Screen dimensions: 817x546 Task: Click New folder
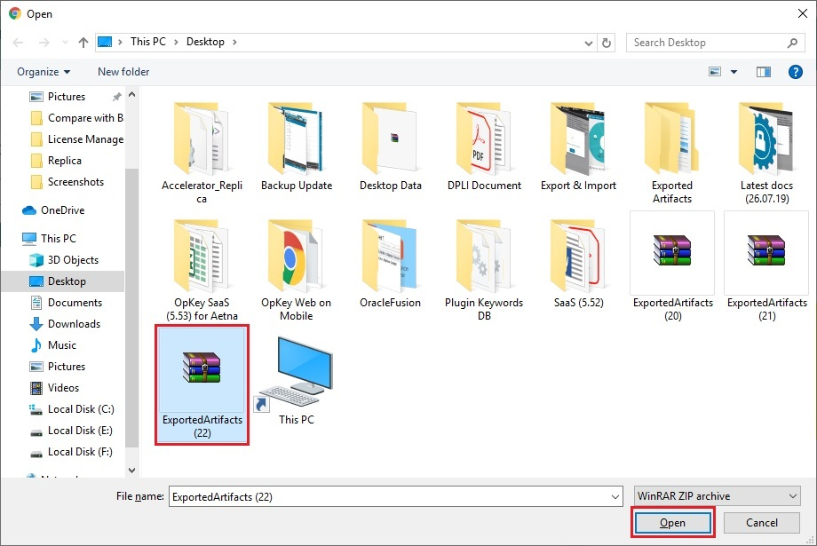123,72
